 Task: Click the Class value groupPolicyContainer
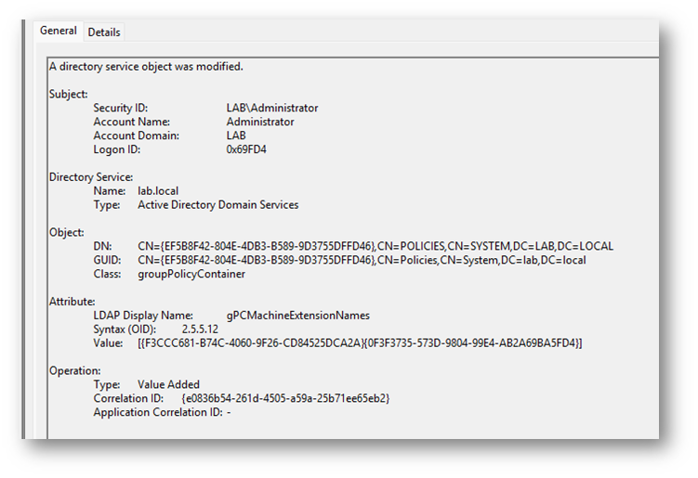pos(191,274)
